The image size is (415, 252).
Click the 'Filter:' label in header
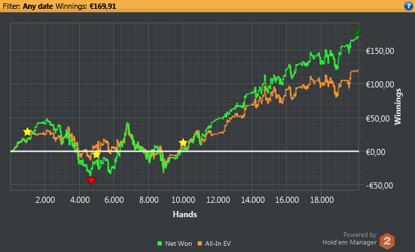pos(12,6)
